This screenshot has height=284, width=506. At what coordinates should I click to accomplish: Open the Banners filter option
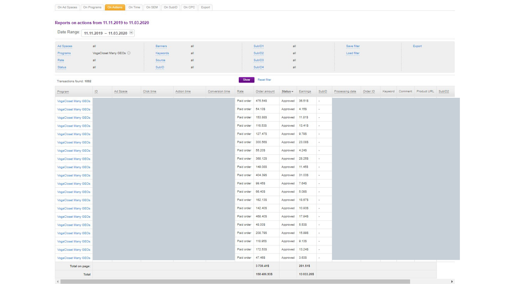tap(161, 46)
